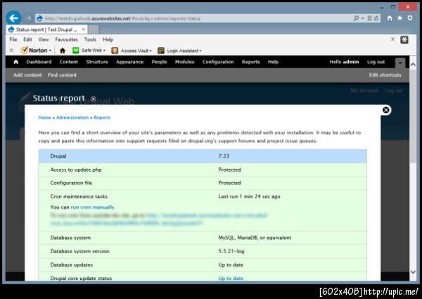Click the MySQL, MariaDB, or equivalent value

point(255,238)
